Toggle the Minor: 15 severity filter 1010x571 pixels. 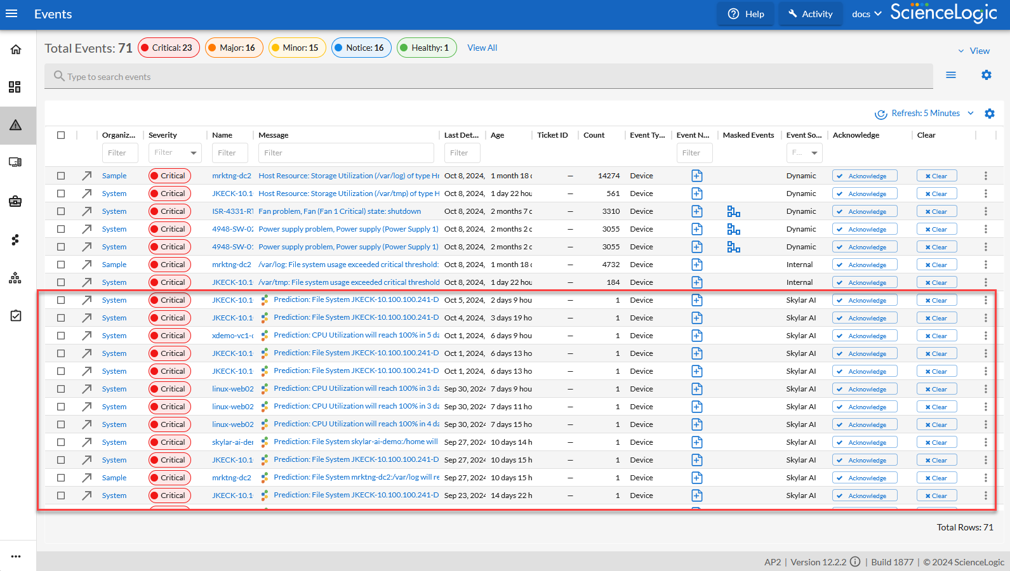[297, 48]
